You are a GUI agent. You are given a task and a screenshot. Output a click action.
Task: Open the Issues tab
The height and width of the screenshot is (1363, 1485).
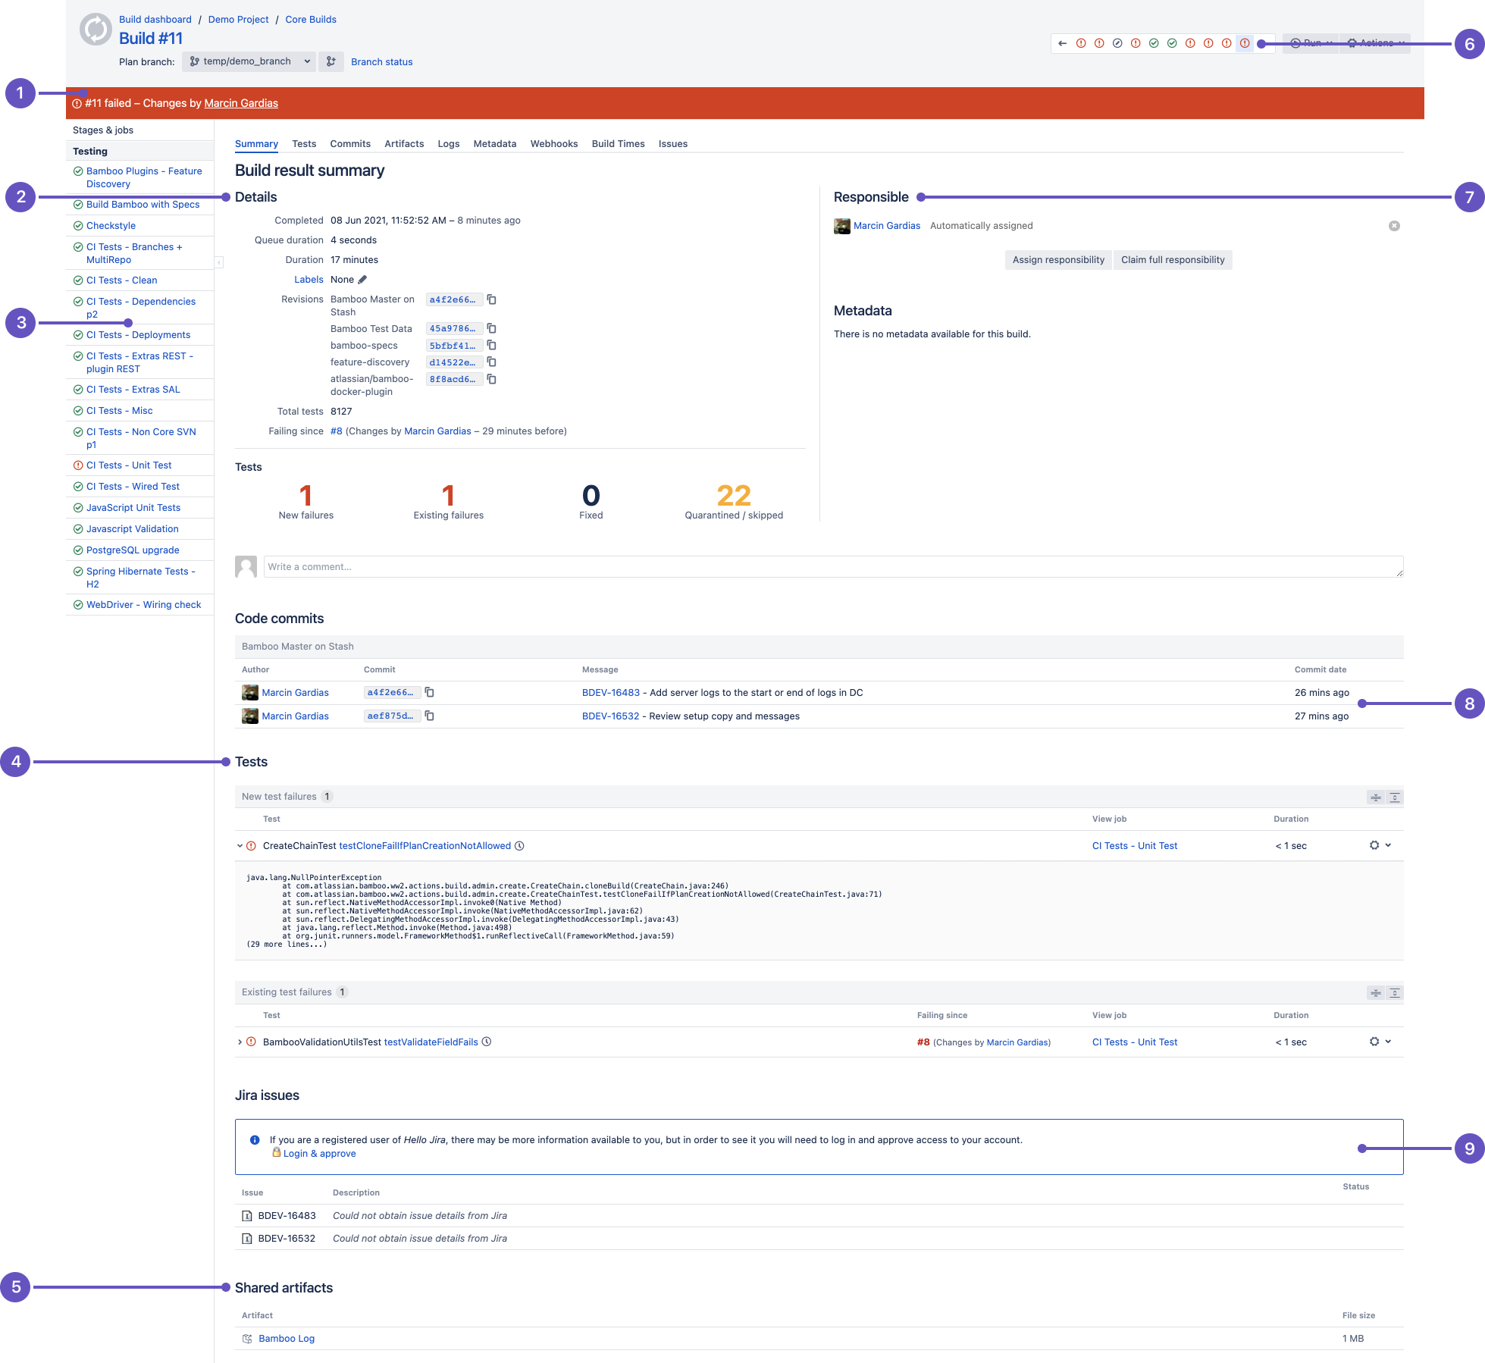pyautogui.click(x=673, y=144)
